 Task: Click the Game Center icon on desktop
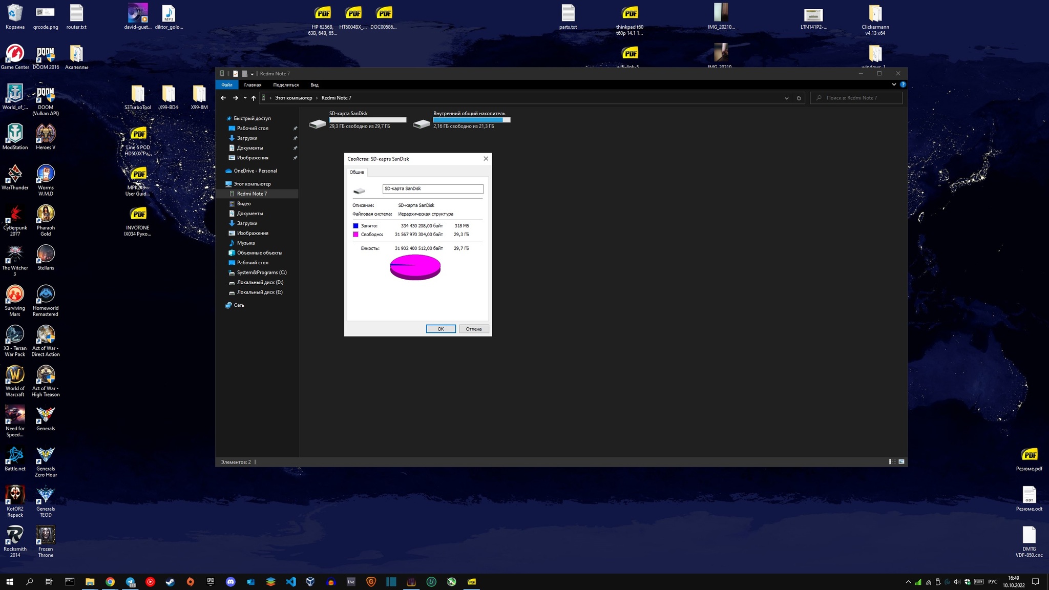(14, 56)
